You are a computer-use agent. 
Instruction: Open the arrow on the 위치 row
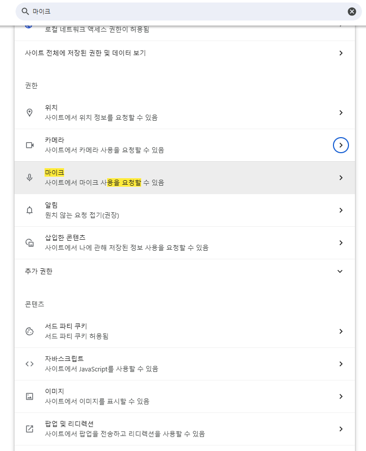[x=340, y=113]
